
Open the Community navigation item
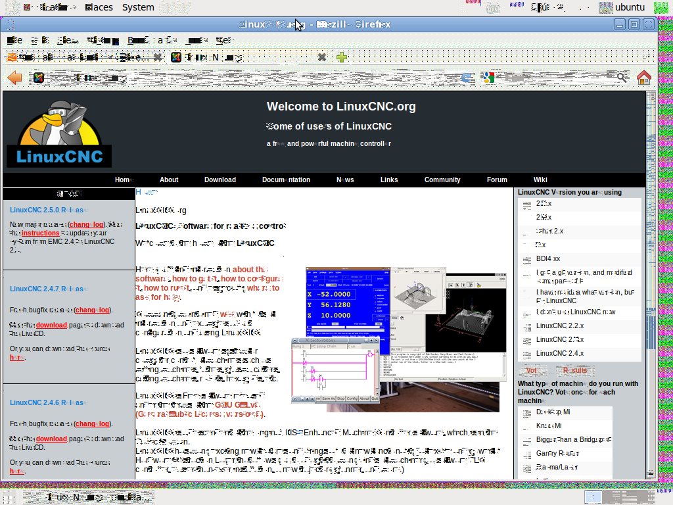tap(442, 180)
